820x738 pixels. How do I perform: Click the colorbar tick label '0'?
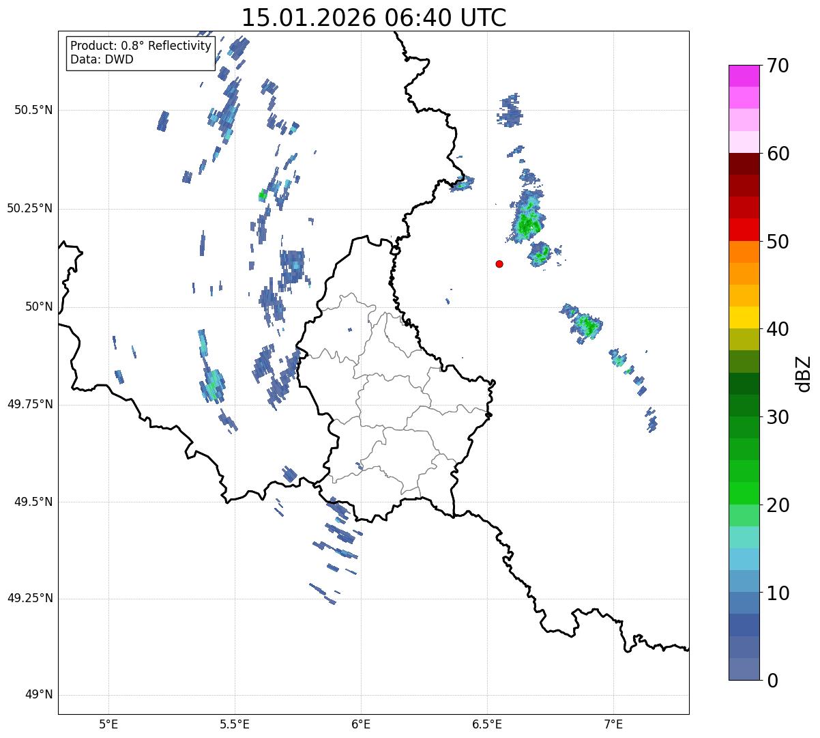(772, 681)
